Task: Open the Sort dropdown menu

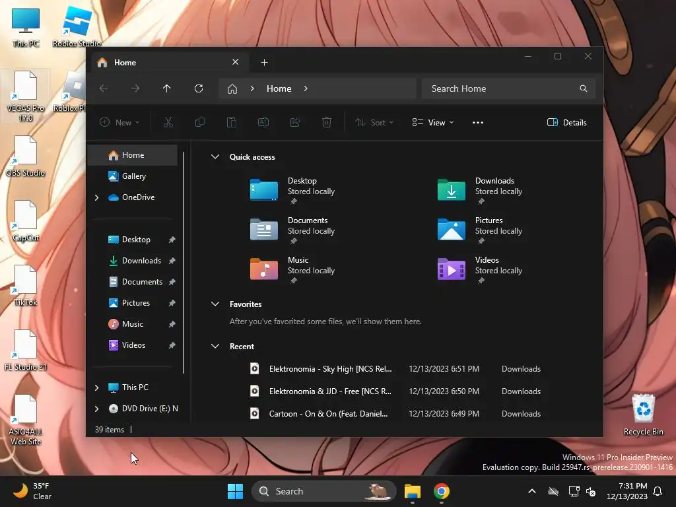Action: [x=374, y=122]
